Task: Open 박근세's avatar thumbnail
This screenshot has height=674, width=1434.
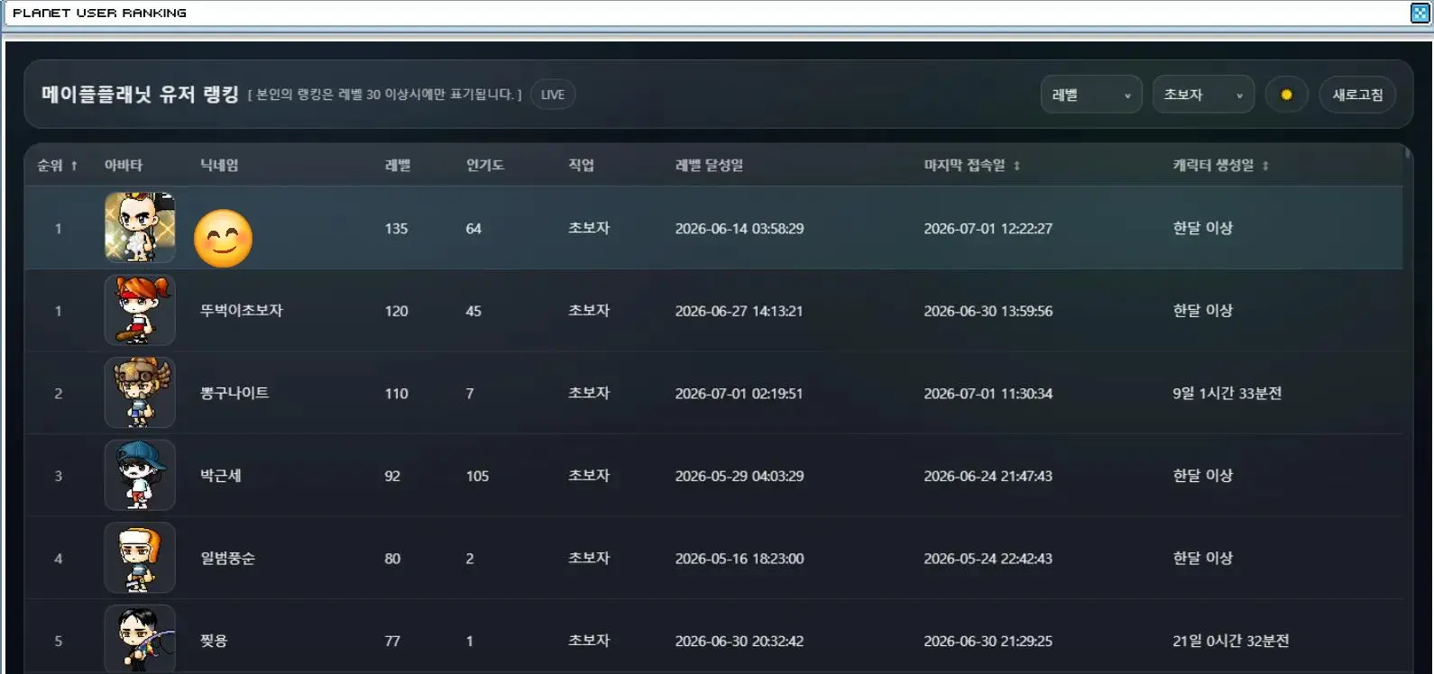Action: 140,475
